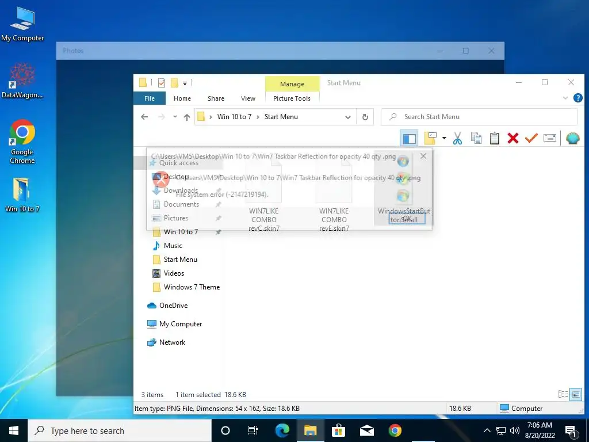
Task: Open recent locations dropdown arrow
Action: 175,117
